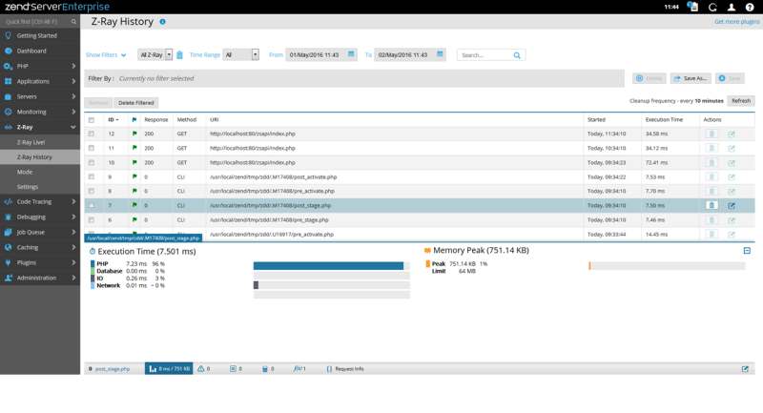Click the green flag of ID 11 row
Image resolution: width=763 pixels, height=413 pixels.
coord(134,148)
